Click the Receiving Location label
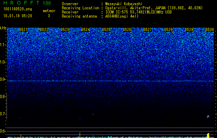 [80, 8]
